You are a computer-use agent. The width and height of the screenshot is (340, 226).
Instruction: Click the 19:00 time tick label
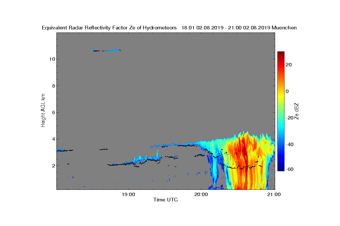[x=128, y=194]
